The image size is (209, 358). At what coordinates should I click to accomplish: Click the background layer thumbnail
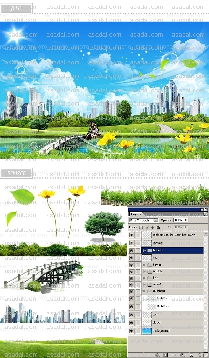point(147,331)
